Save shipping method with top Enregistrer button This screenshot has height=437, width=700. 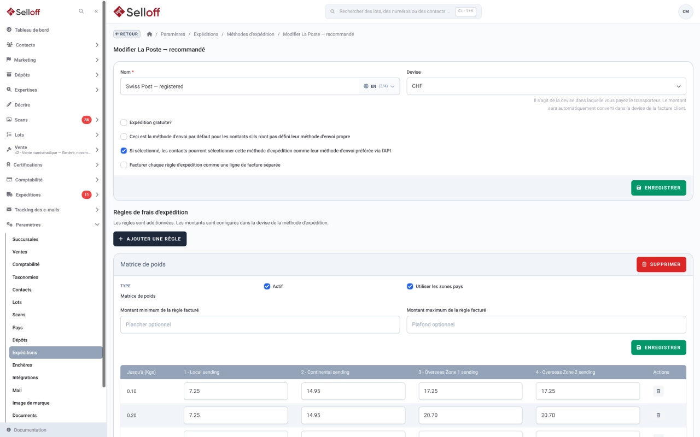click(658, 188)
